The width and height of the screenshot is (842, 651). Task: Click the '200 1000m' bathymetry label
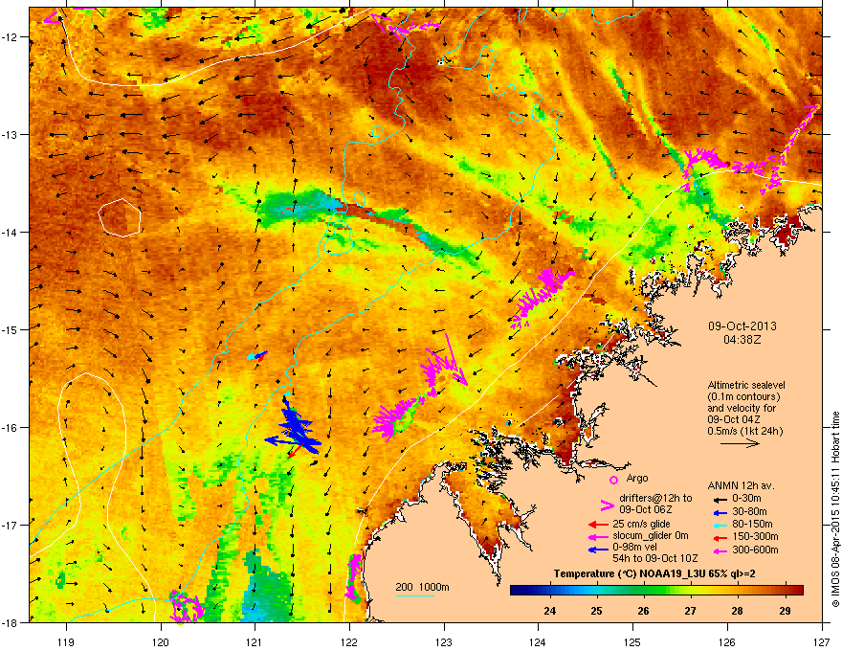pos(422,587)
